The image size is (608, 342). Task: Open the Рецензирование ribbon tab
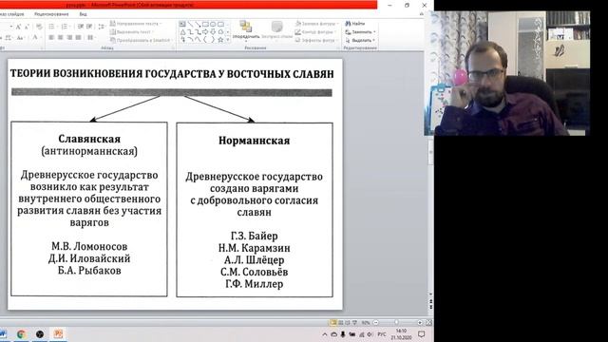[x=51, y=14]
